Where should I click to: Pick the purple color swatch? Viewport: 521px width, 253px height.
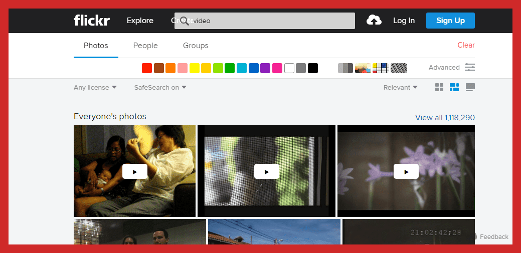[265, 68]
